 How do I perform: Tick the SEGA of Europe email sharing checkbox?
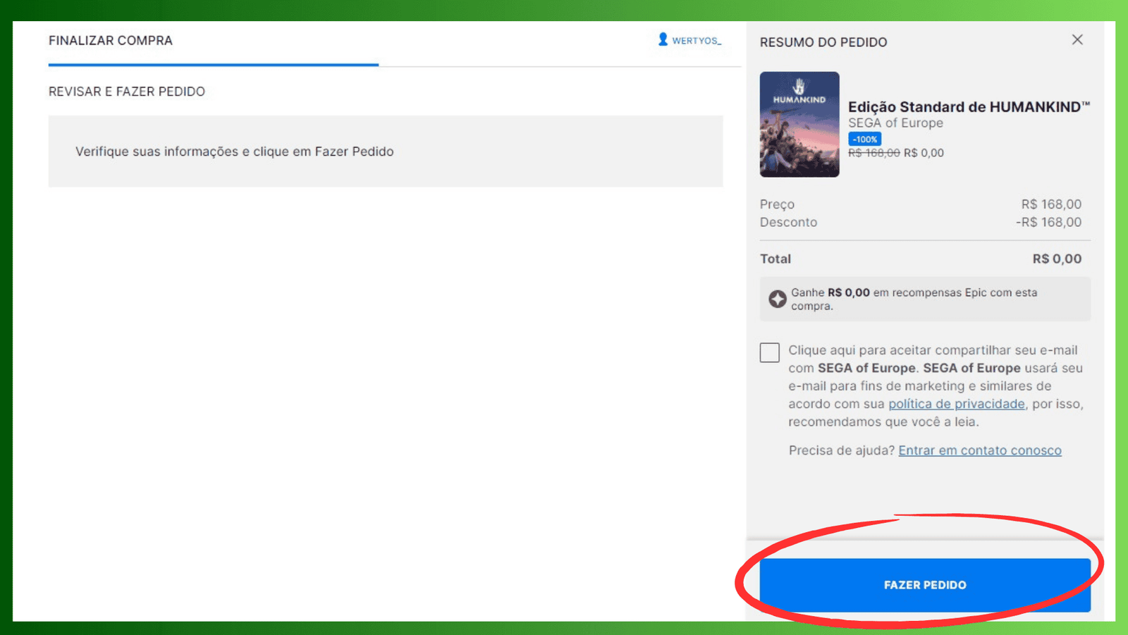769,352
